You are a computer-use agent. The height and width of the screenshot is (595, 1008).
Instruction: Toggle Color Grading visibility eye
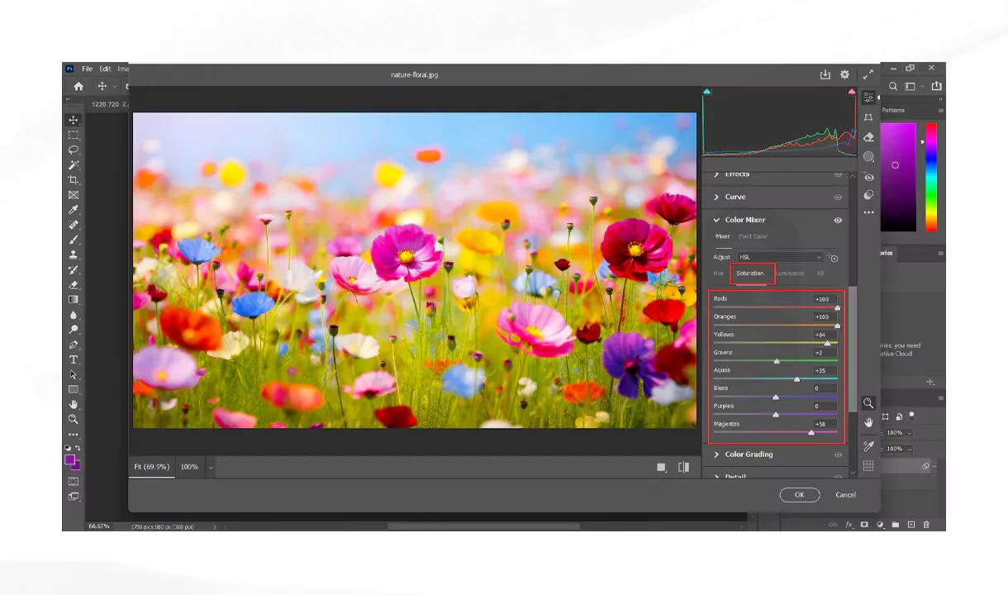[838, 455]
